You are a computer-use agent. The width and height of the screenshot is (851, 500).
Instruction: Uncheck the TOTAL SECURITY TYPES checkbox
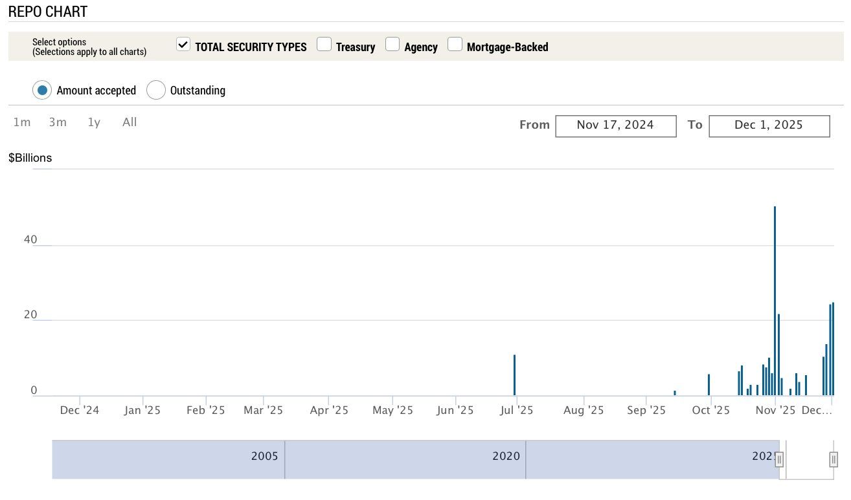pos(183,45)
